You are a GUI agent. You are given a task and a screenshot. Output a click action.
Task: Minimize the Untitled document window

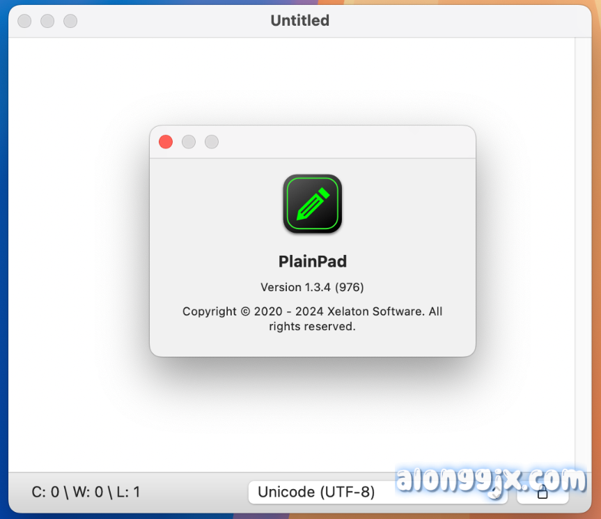pos(47,21)
